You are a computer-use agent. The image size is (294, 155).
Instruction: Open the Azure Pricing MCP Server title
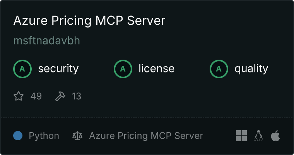[x=89, y=20]
